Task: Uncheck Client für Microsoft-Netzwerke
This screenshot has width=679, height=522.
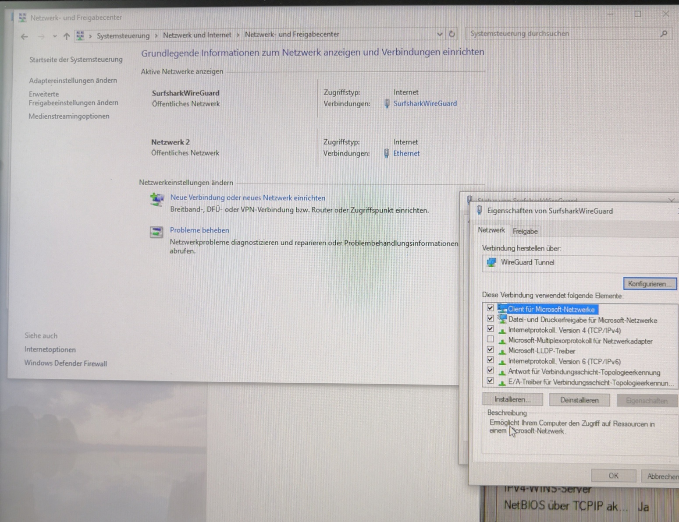Action: [x=490, y=309]
